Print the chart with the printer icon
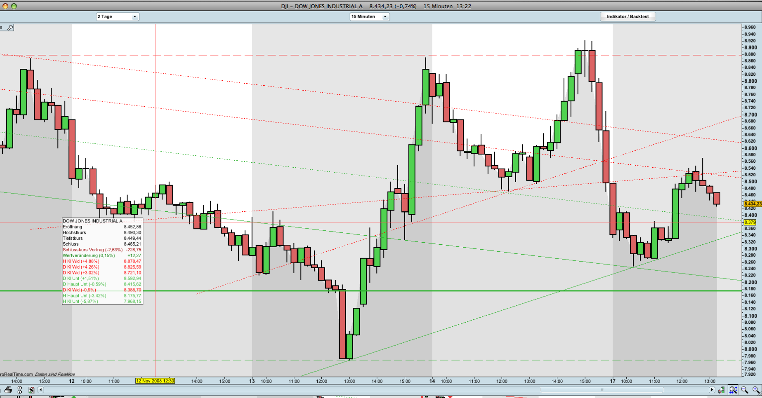This screenshot has width=762, height=398. coord(8,390)
